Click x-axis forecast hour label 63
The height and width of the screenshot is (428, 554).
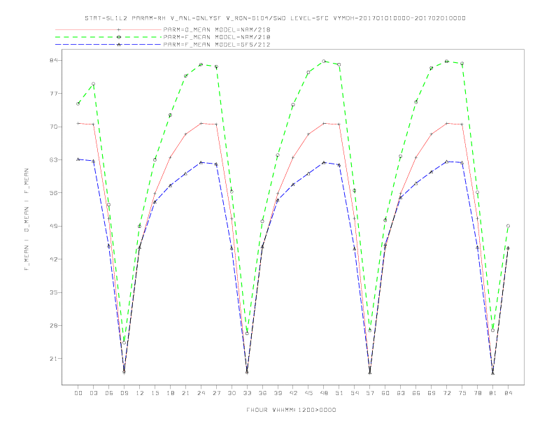(401, 393)
